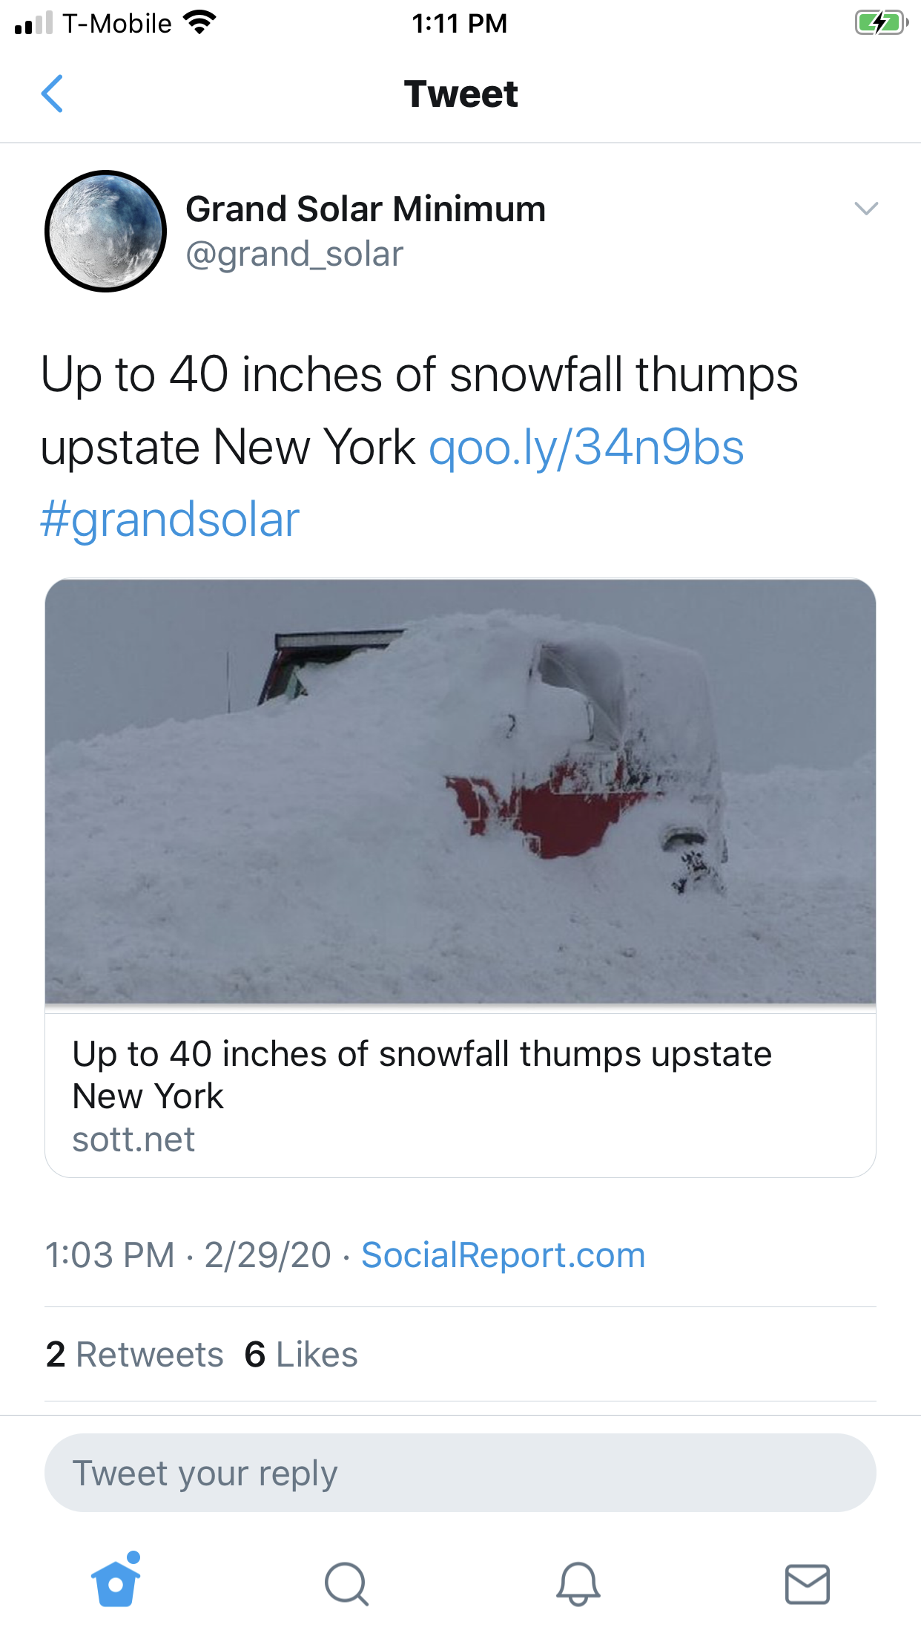Open the Messages envelope tab

click(807, 1583)
